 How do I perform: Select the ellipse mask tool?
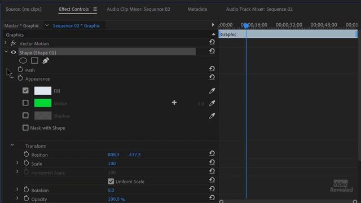23,60
